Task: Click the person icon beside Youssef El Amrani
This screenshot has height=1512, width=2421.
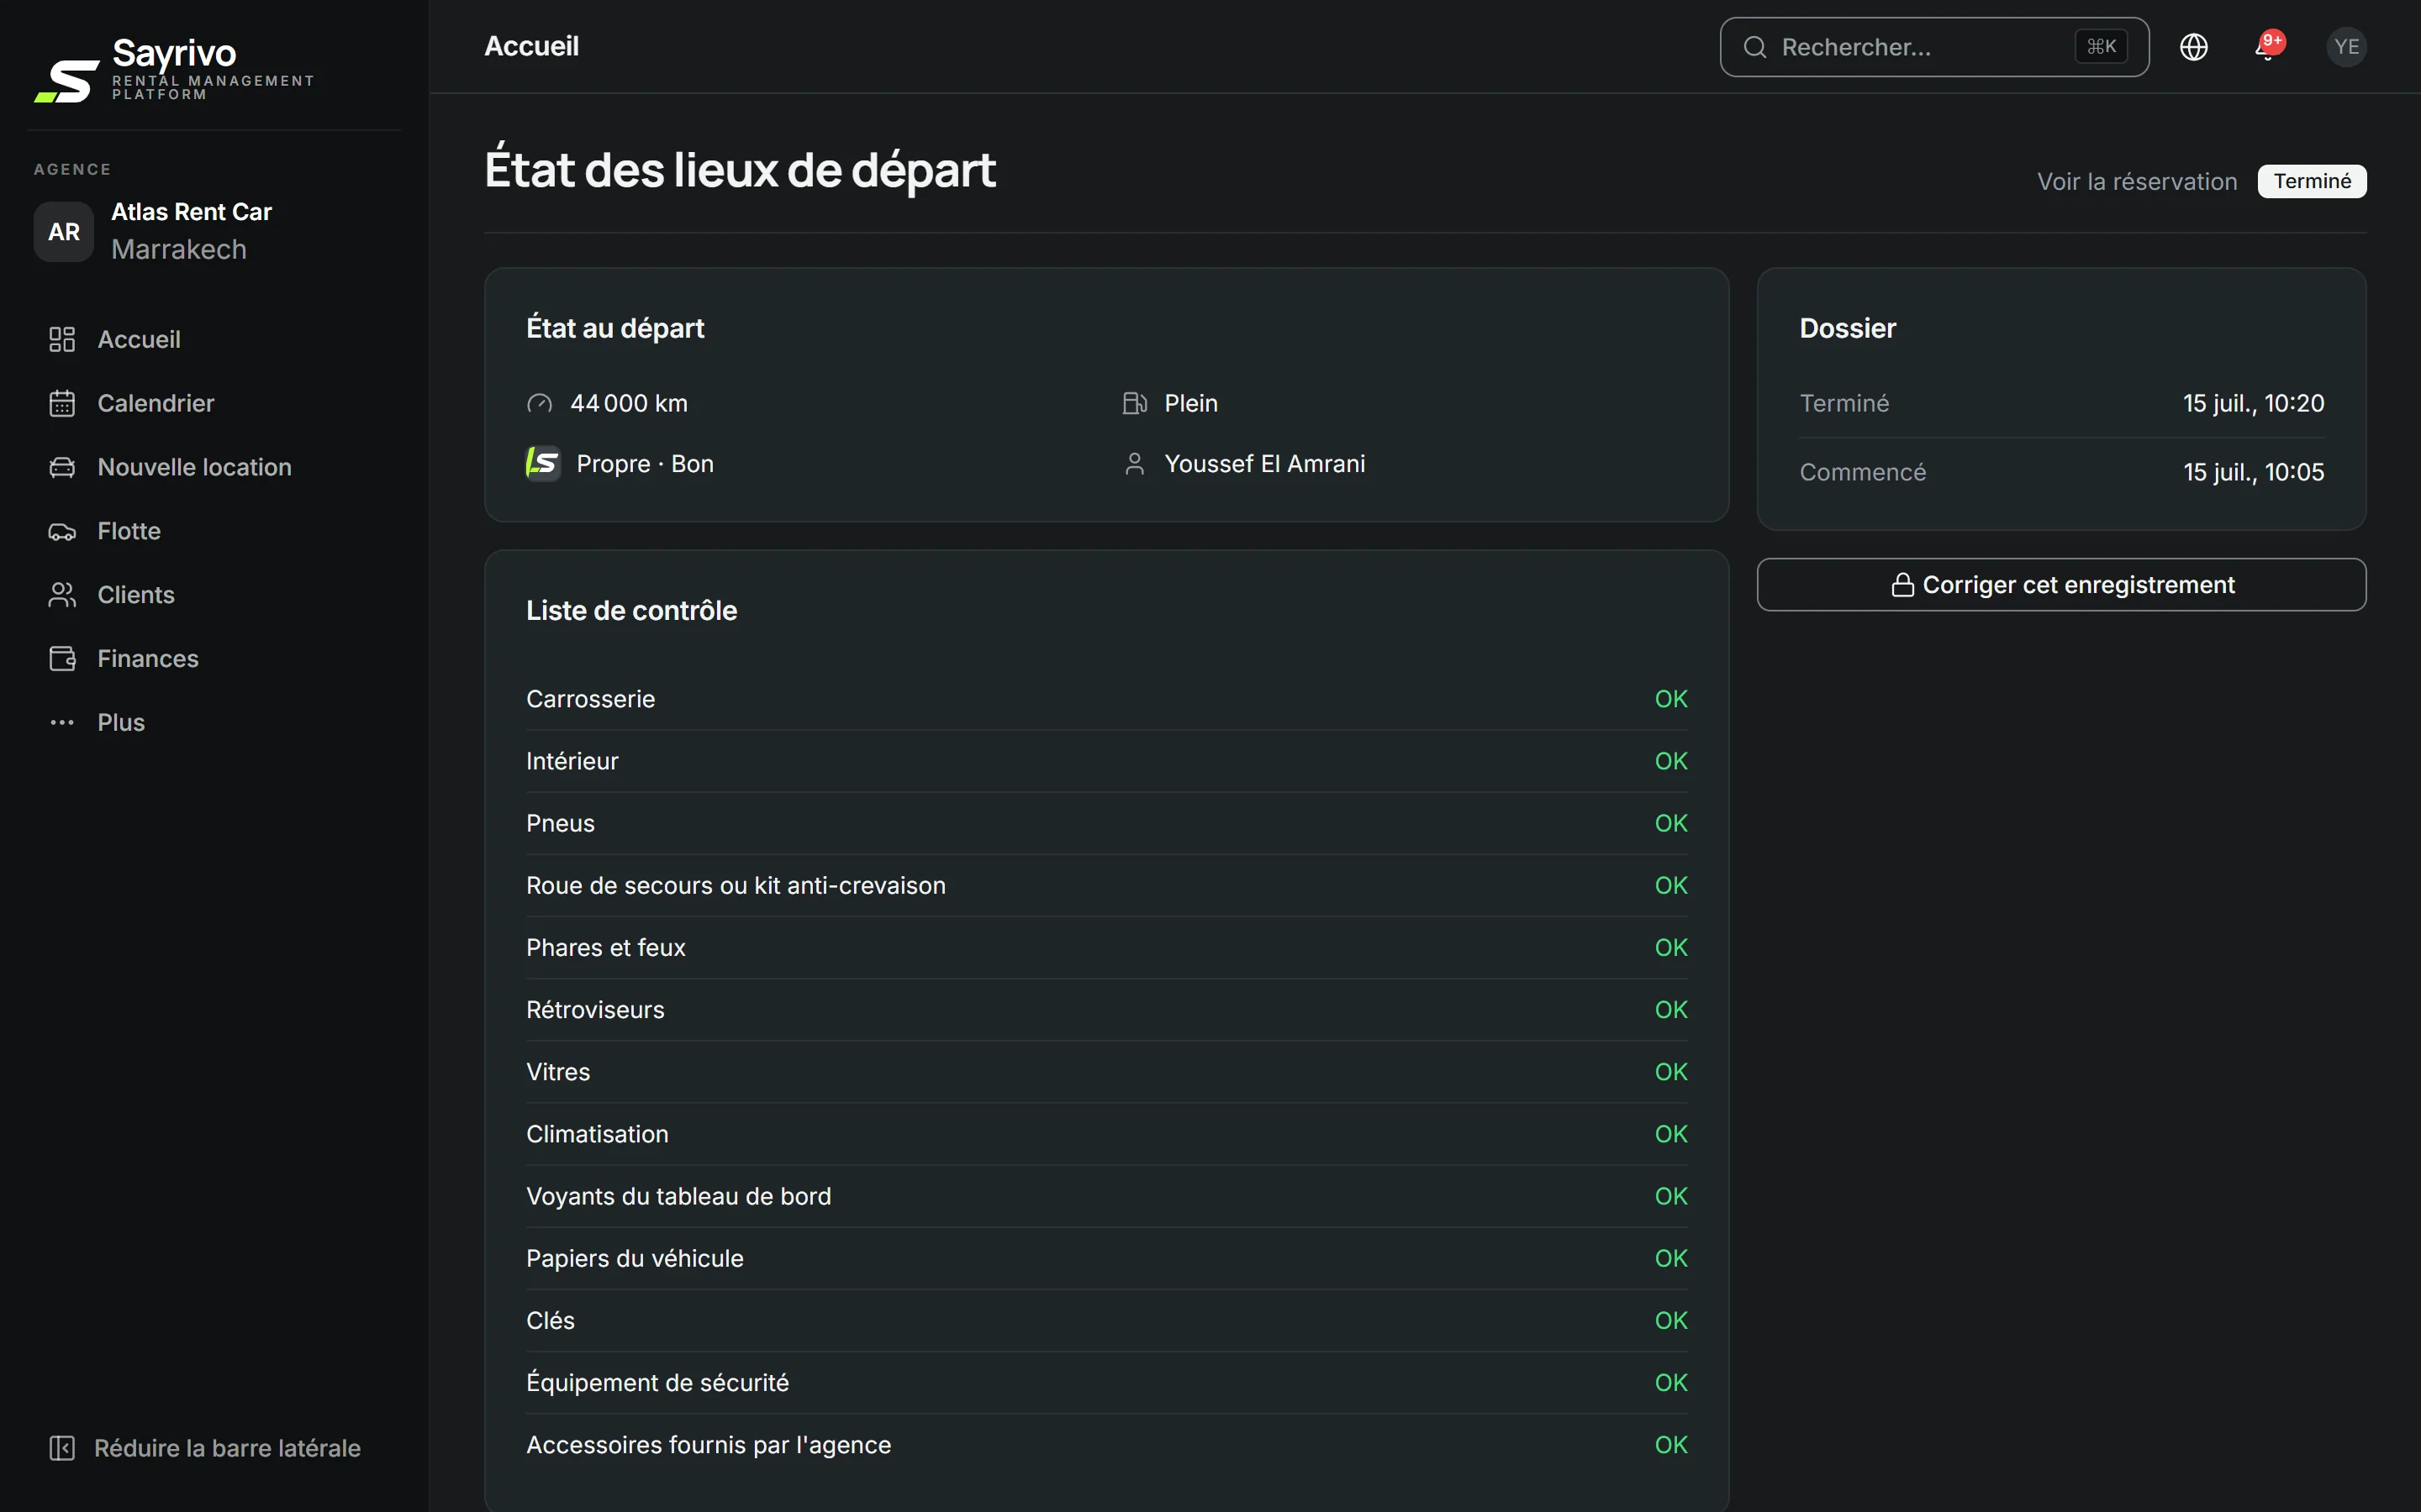Action: 1135,464
